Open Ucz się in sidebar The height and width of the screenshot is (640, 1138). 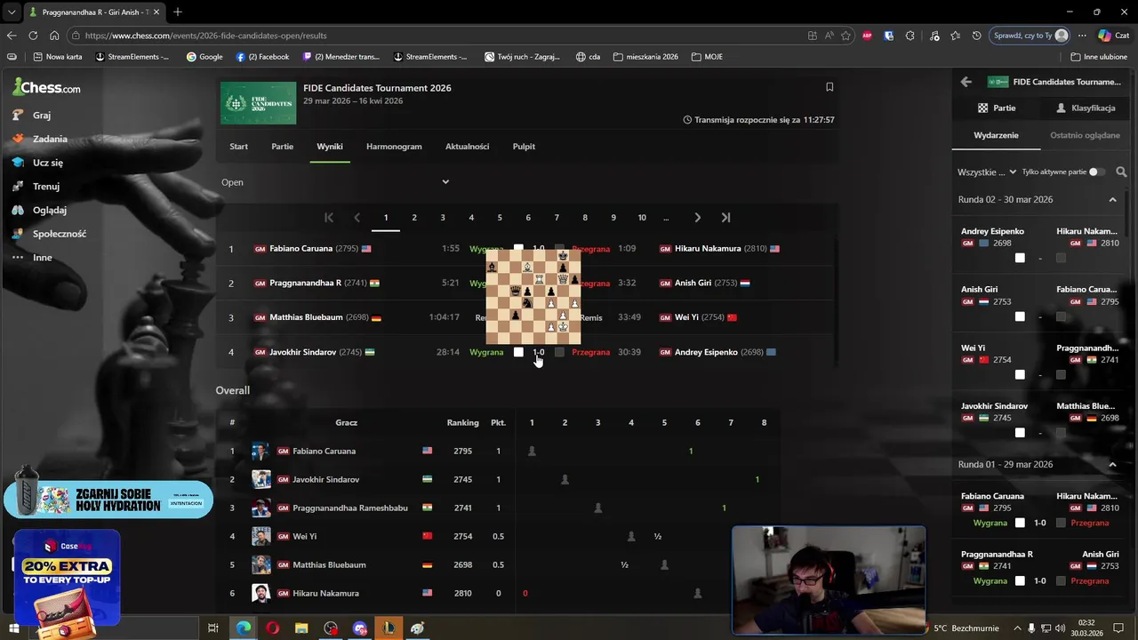[x=36, y=163]
